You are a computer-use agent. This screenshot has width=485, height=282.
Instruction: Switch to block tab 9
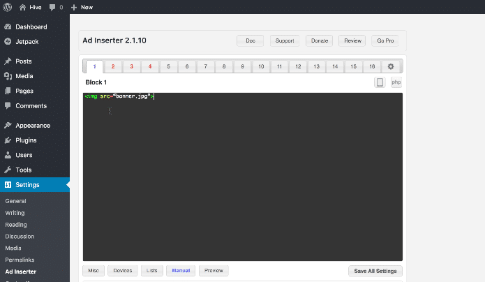coord(243,66)
